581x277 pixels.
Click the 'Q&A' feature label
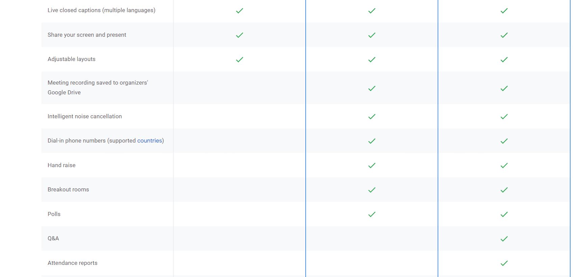click(53, 238)
